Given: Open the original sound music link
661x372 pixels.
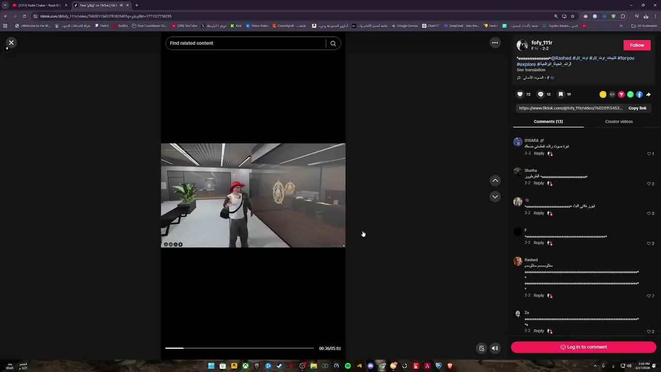Looking at the screenshot, I should point(536,78).
